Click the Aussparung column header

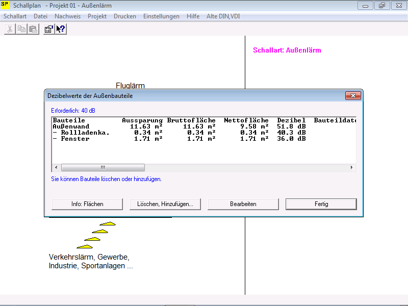[142, 120]
